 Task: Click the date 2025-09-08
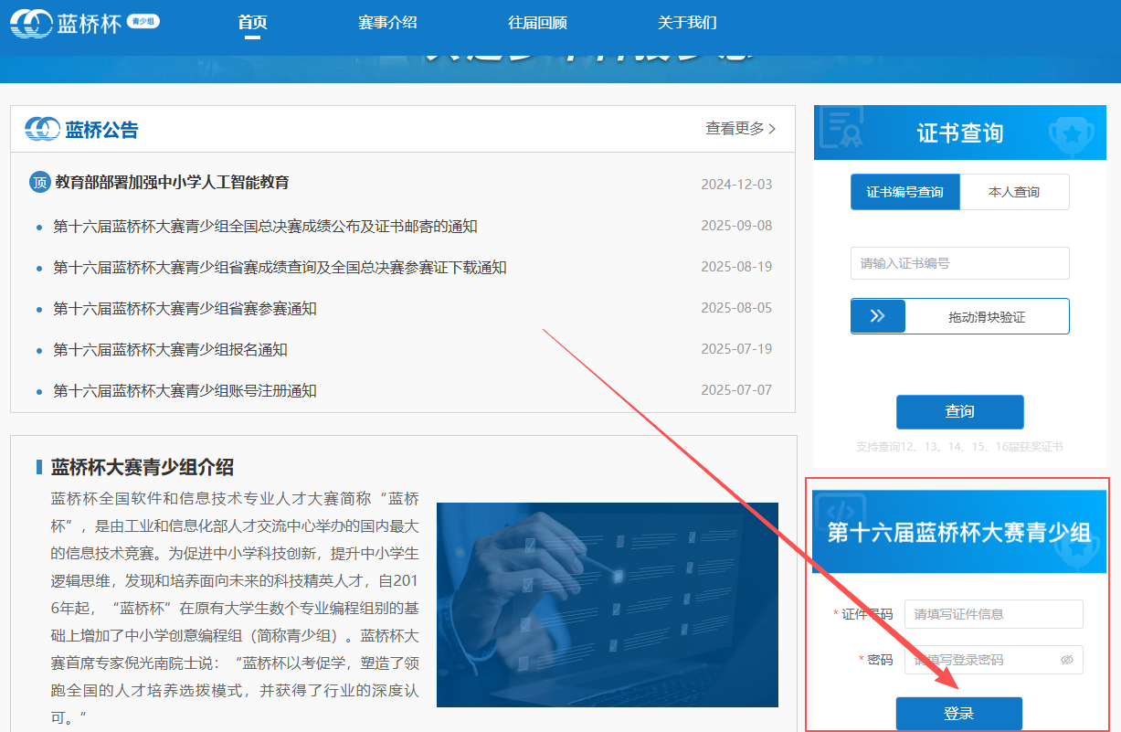[736, 226]
